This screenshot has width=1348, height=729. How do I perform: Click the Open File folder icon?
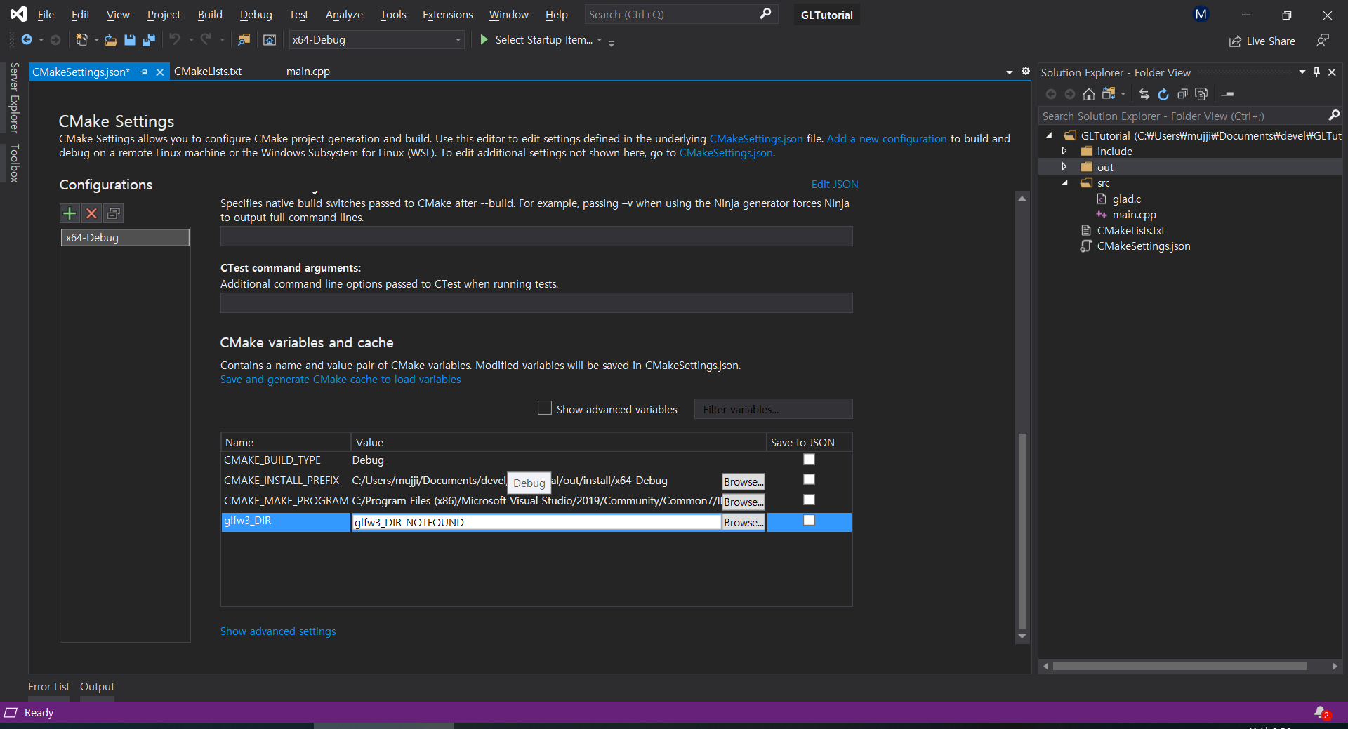click(x=110, y=40)
